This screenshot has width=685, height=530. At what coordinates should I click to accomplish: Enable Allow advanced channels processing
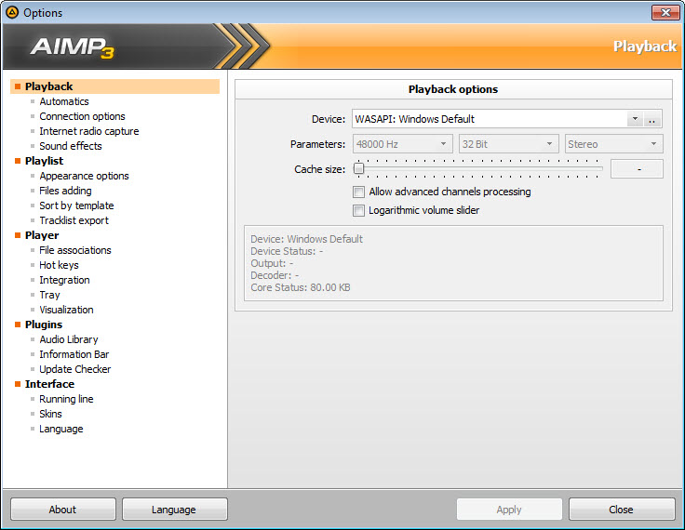click(x=358, y=192)
